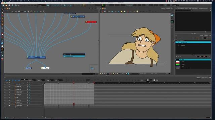Click the Stop frame field in timeline
The height and width of the screenshot is (120, 215).
click(x=52, y=80)
